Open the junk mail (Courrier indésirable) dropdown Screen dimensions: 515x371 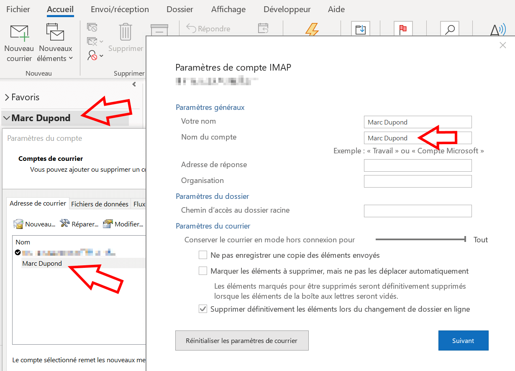(95, 55)
